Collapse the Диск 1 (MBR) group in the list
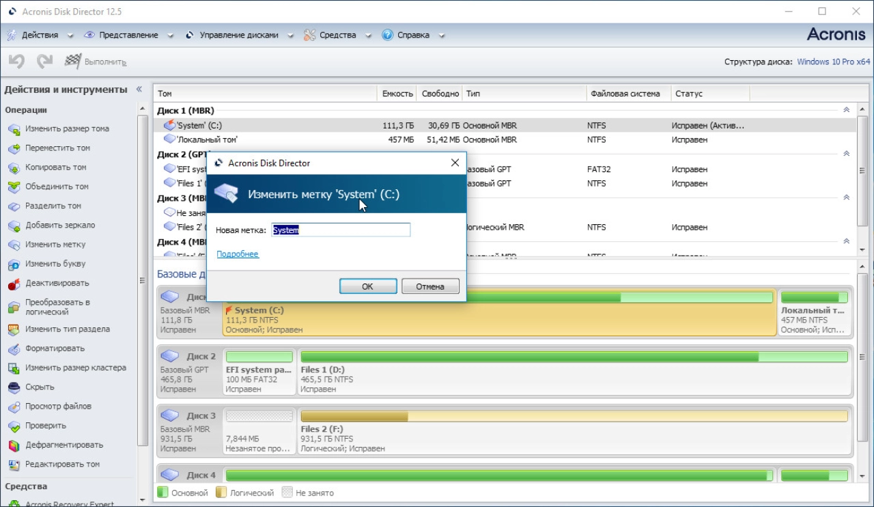This screenshot has width=874, height=507. click(846, 110)
